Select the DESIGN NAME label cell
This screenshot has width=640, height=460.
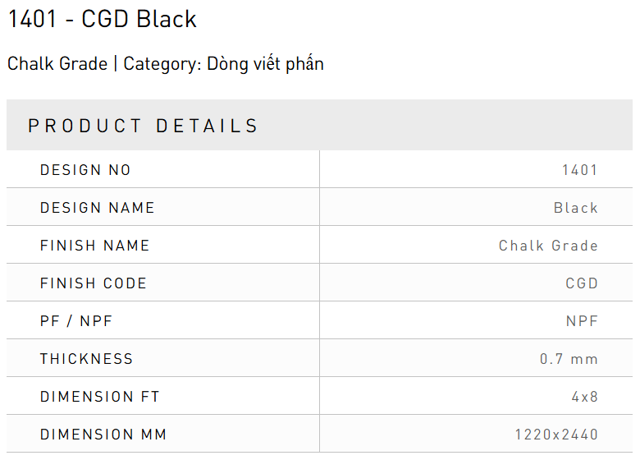98,208
